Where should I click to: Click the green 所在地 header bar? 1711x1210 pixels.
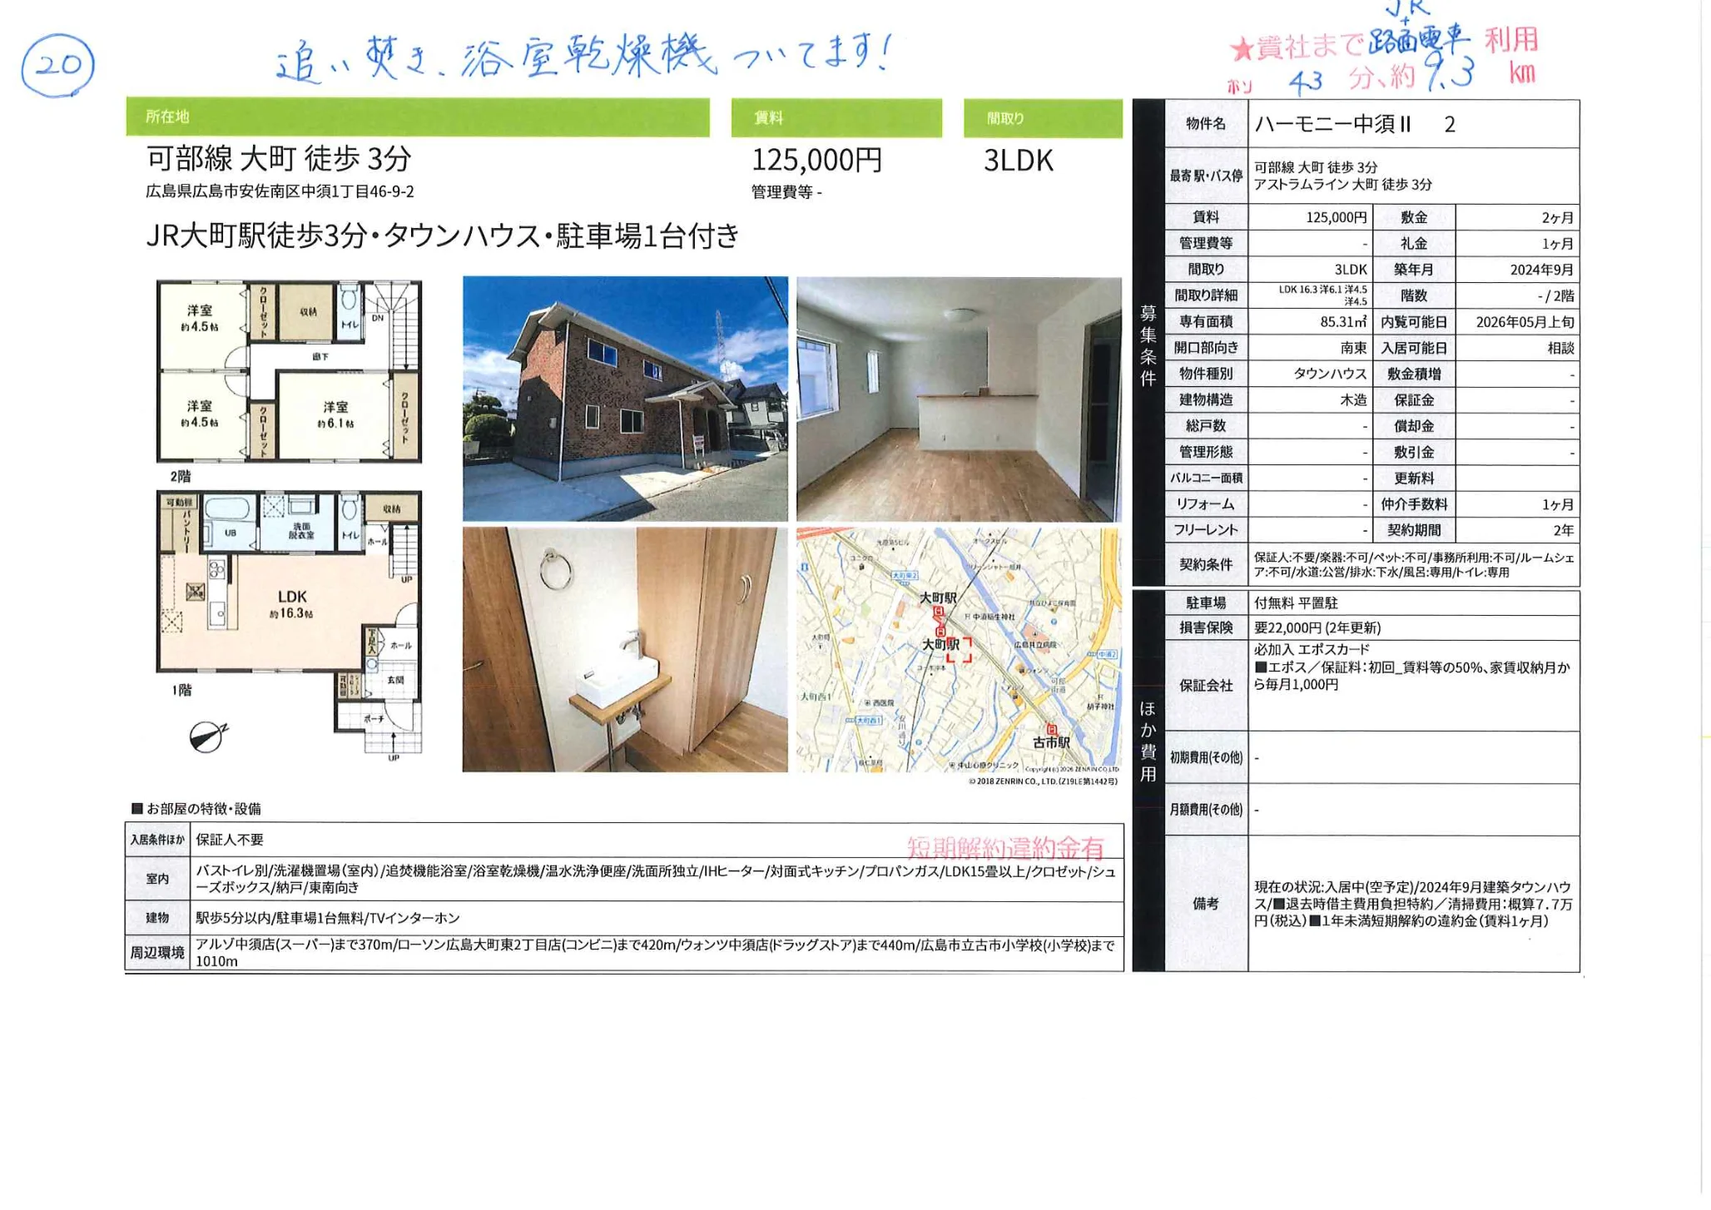click(417, 117)
